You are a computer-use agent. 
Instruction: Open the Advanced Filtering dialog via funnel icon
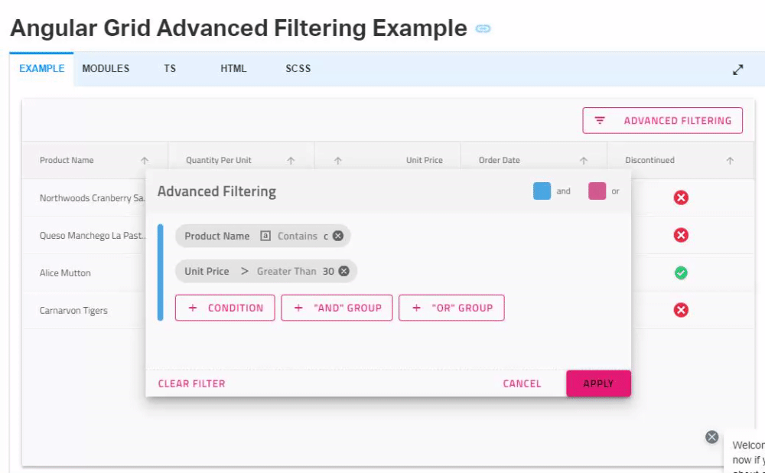pyautogui.click(x=600, y=120)
